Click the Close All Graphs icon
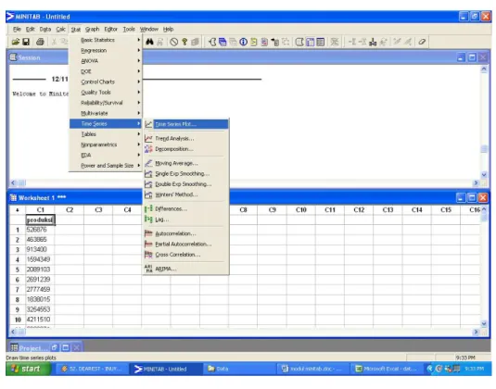Viewport: 496px width, 389px height. click(335, 42)
